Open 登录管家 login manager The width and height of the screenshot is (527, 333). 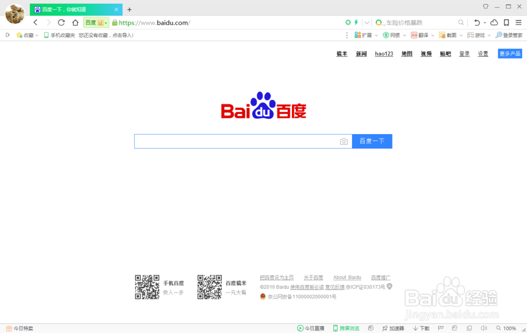pyautogui.click(x=509, y=35)
